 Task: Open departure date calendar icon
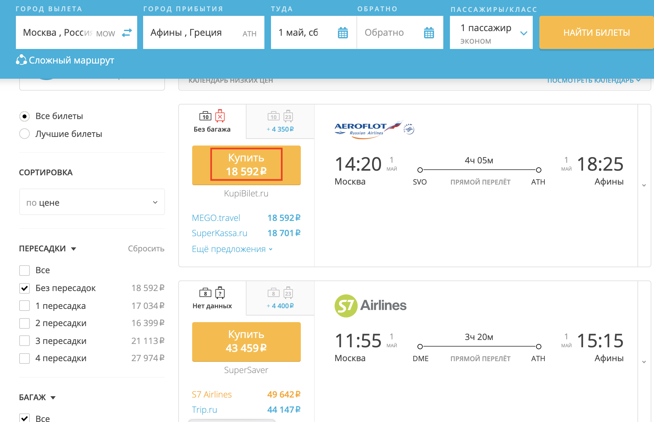coord(343,33)
